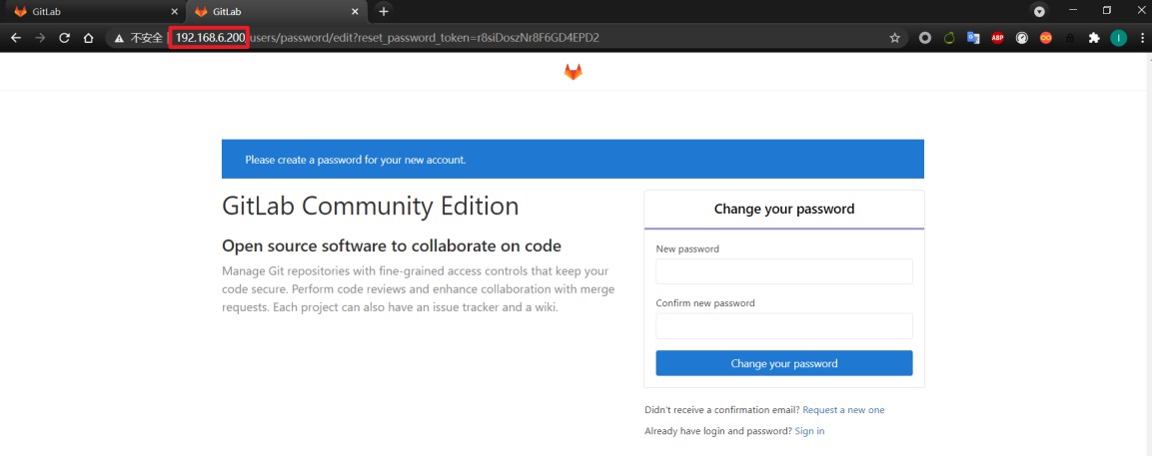Focus the New password field
The image size is (1152, 456).
point(784,271)
